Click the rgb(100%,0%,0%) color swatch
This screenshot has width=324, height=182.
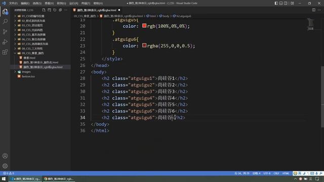click(144, 26)
